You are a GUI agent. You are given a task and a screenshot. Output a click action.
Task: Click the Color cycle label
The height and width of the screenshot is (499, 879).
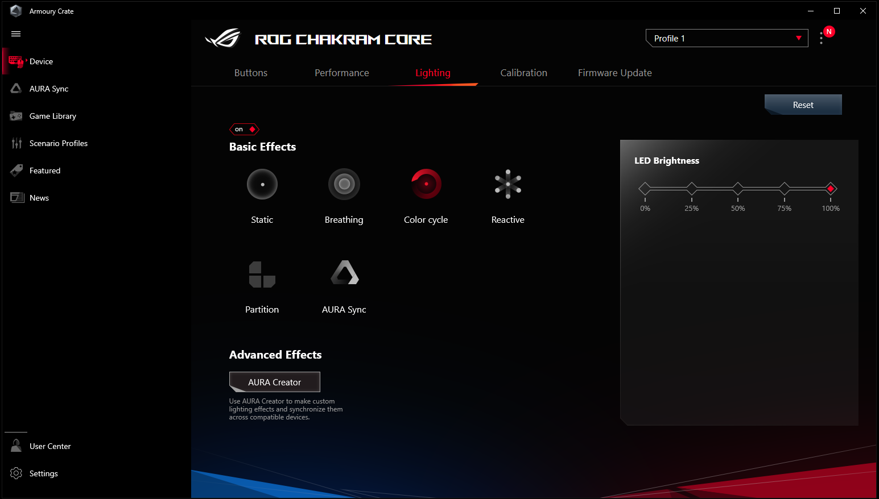[426, 220]
